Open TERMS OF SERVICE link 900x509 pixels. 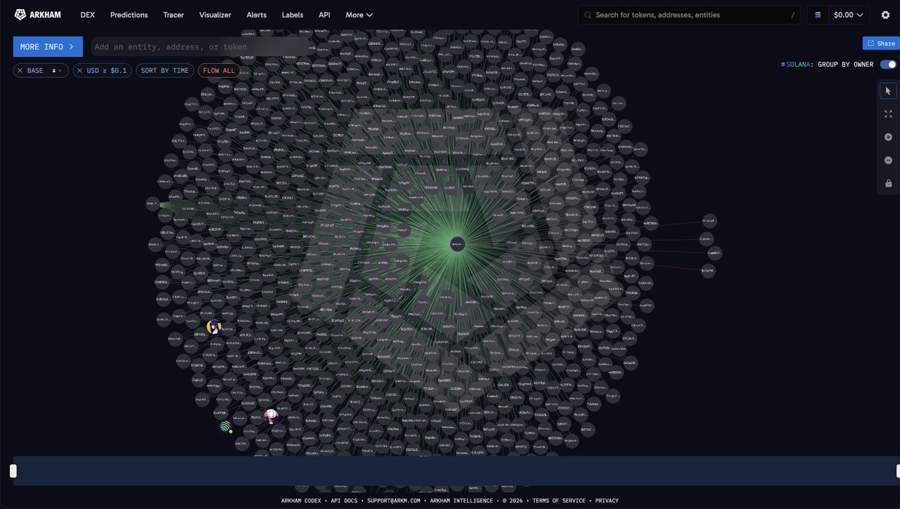point(560,501)
